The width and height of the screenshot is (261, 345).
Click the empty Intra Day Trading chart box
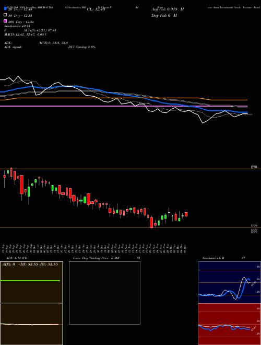point(104,293)
